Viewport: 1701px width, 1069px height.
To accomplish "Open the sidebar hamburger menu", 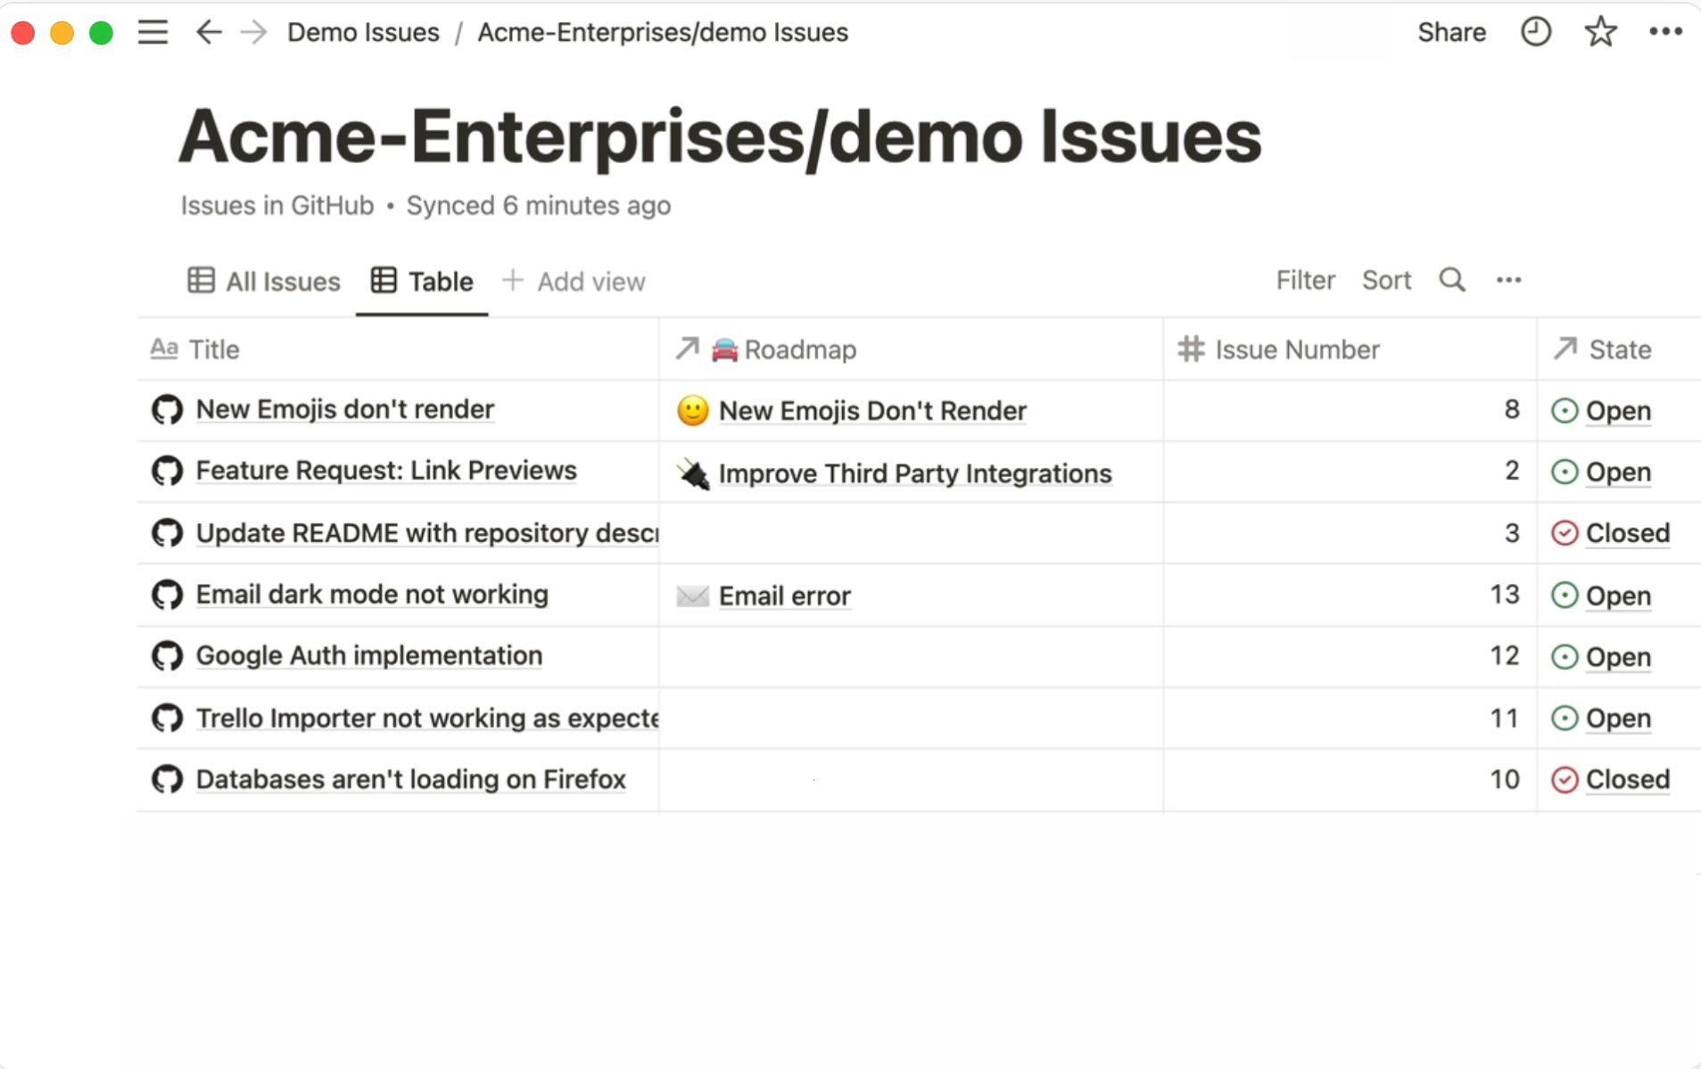I will tap(153, 33).
